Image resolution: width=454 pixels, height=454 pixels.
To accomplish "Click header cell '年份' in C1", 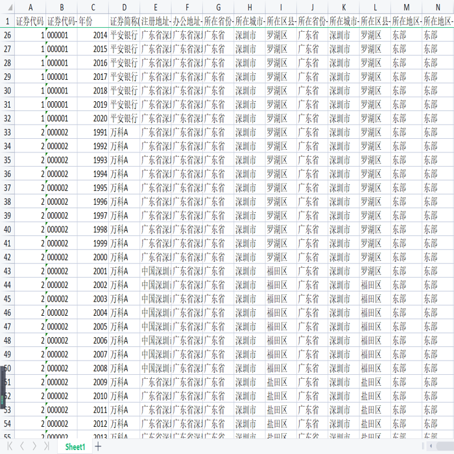I will point(93,21).
